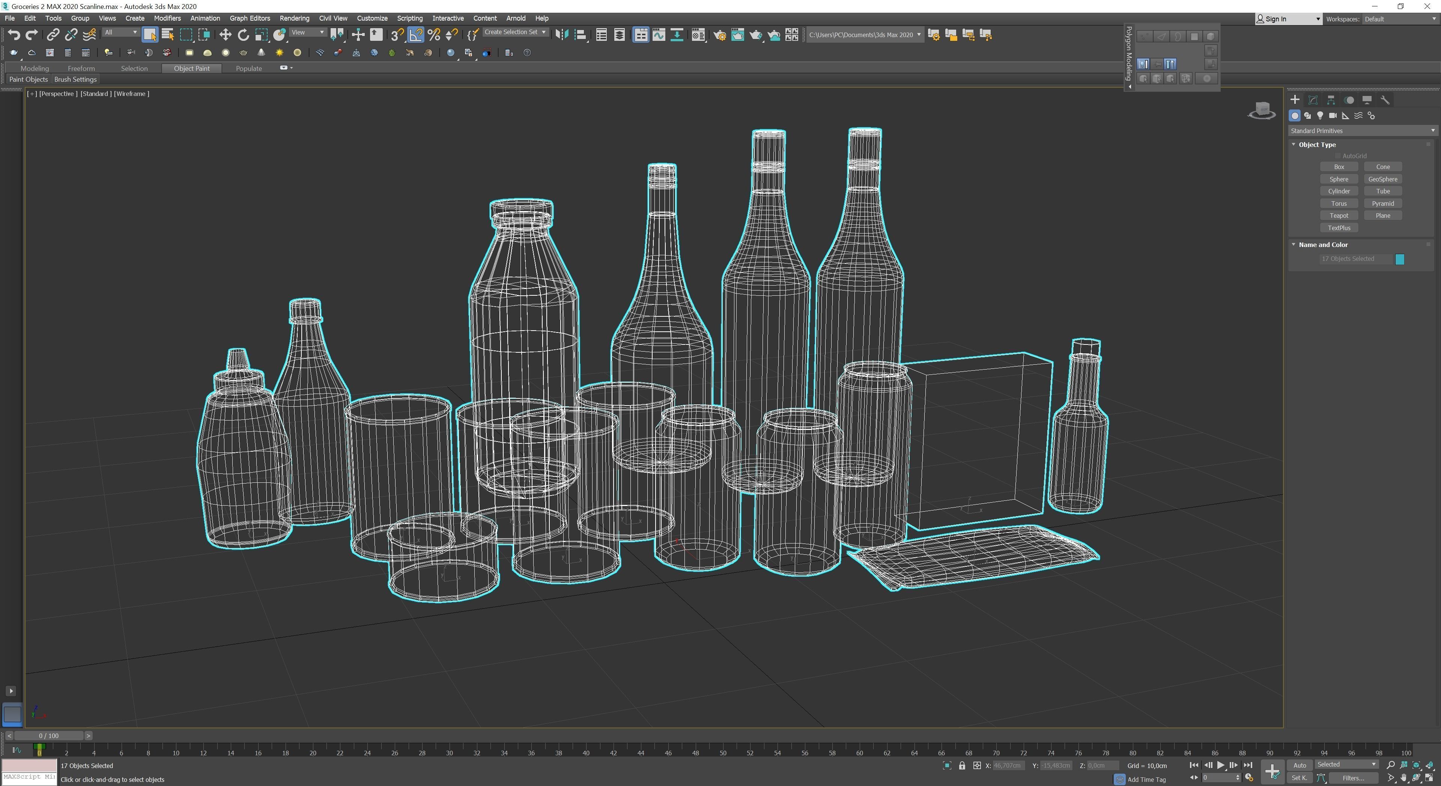Expand the Create Selection Set dropdown

point(543,32)
